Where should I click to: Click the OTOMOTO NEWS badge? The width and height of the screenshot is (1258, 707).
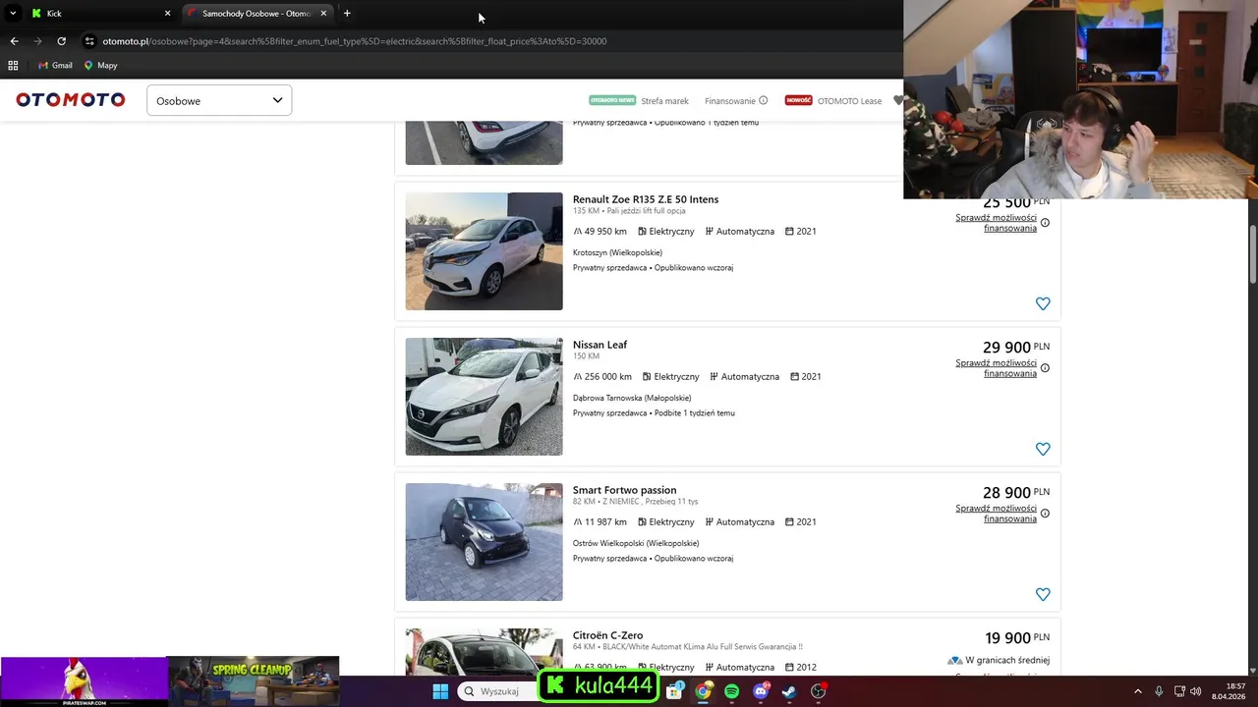point(612,100)
